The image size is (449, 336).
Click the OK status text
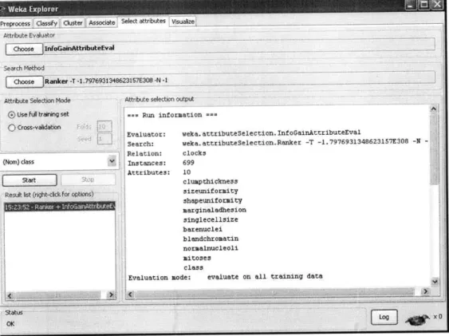(x=10, y=324)
